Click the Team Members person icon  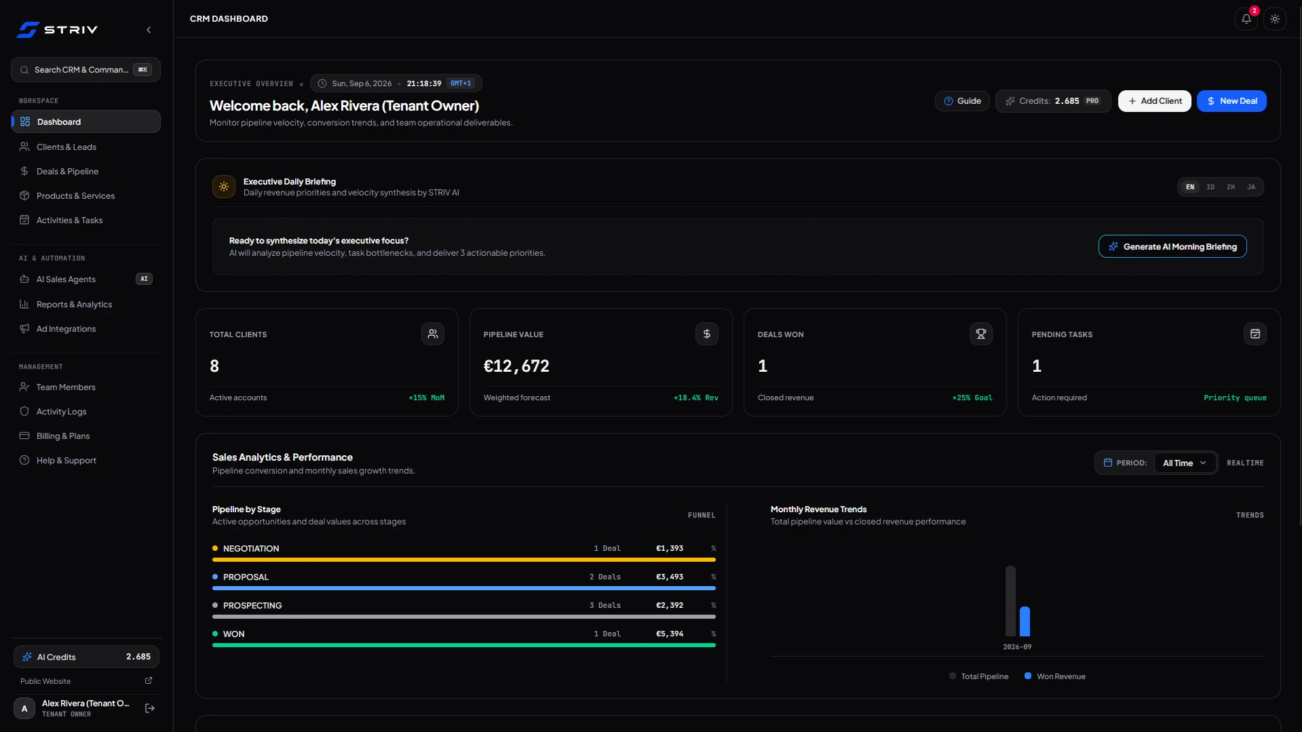pyautogui.click(x=24, y=387)
